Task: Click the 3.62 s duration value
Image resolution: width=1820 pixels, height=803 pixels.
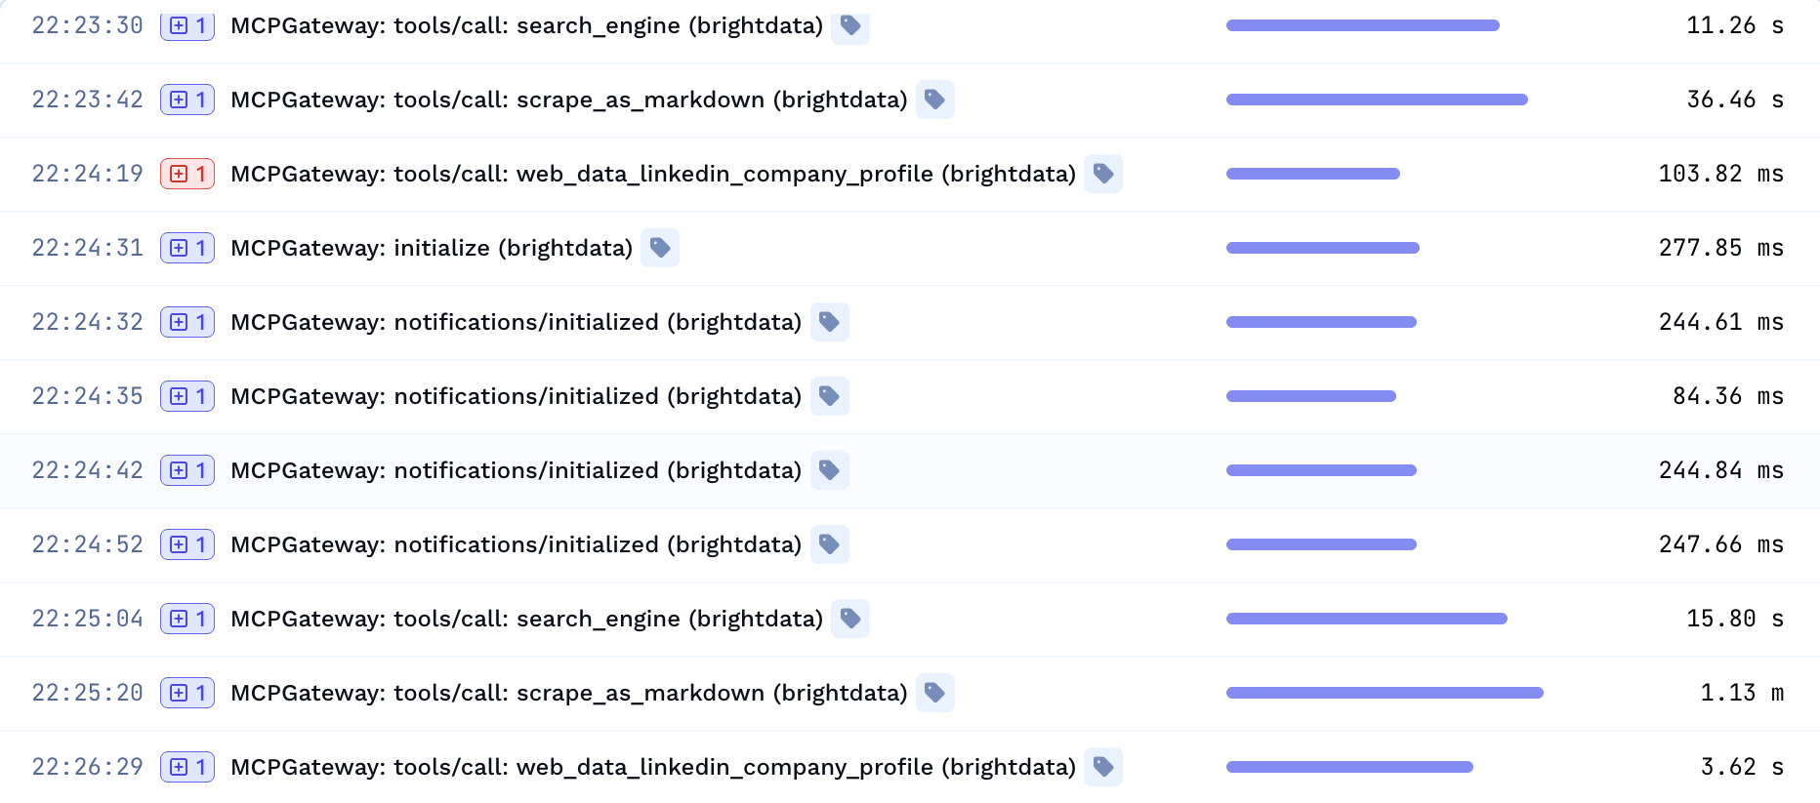Action: point(1742,767)
